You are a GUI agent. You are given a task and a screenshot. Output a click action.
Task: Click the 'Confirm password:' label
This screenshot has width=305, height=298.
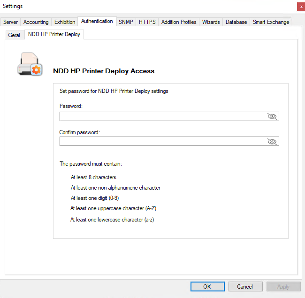(x=80, y=132)
